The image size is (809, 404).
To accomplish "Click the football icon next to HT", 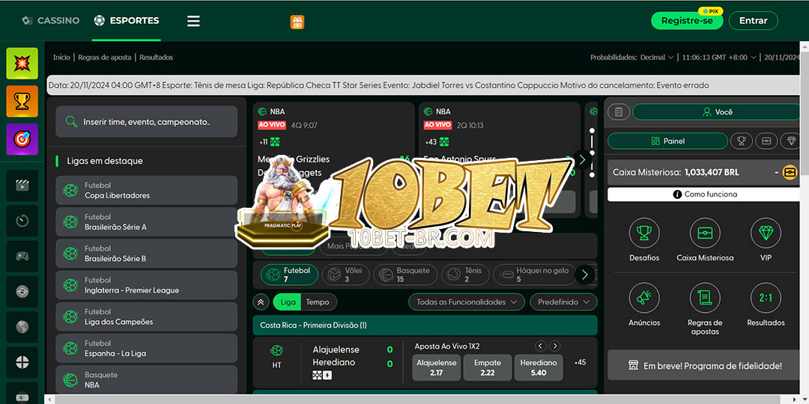I will point(276,350).
